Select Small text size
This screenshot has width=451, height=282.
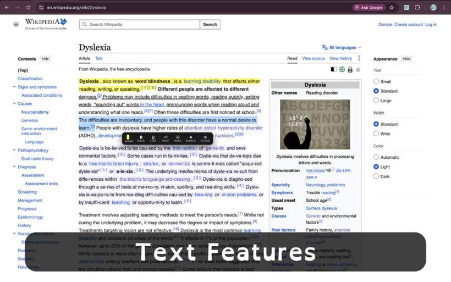[x=376, y=81]
